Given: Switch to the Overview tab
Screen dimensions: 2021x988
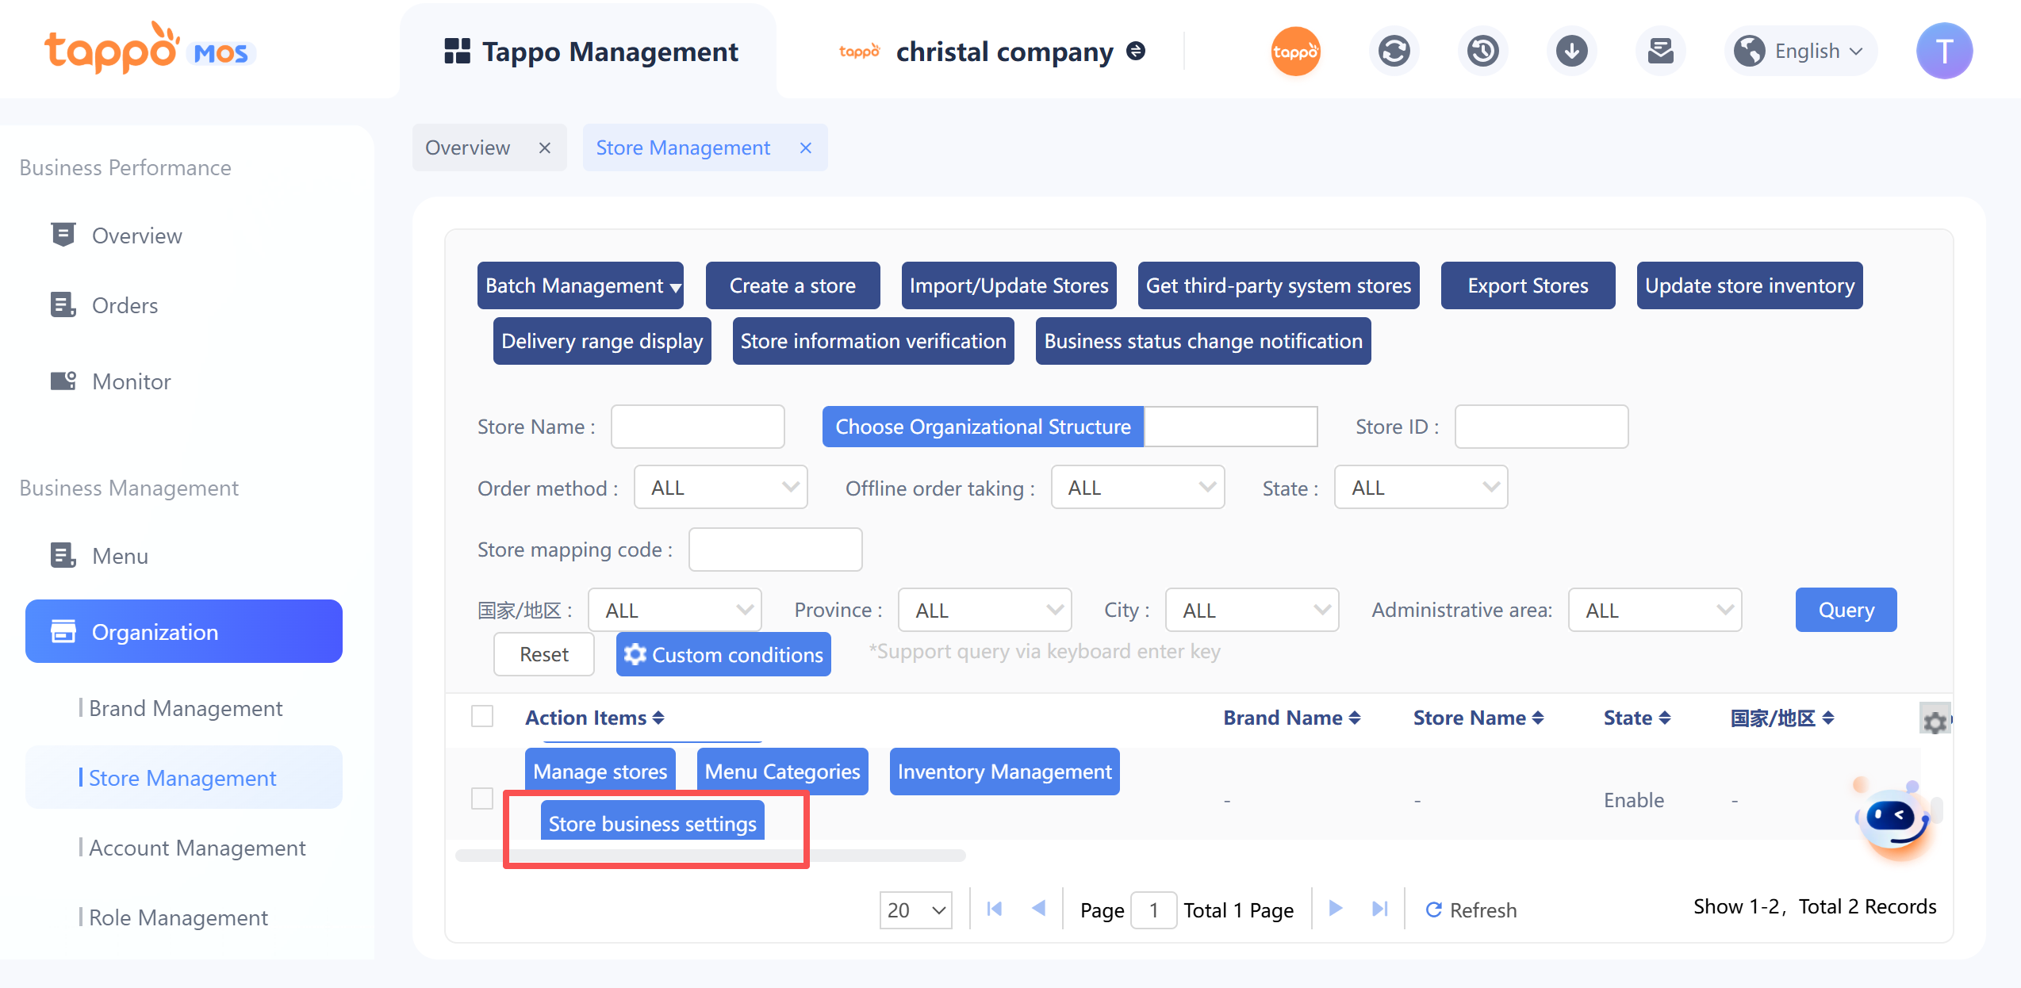Looking at the screenshot, I should click(x=468, y=147).
